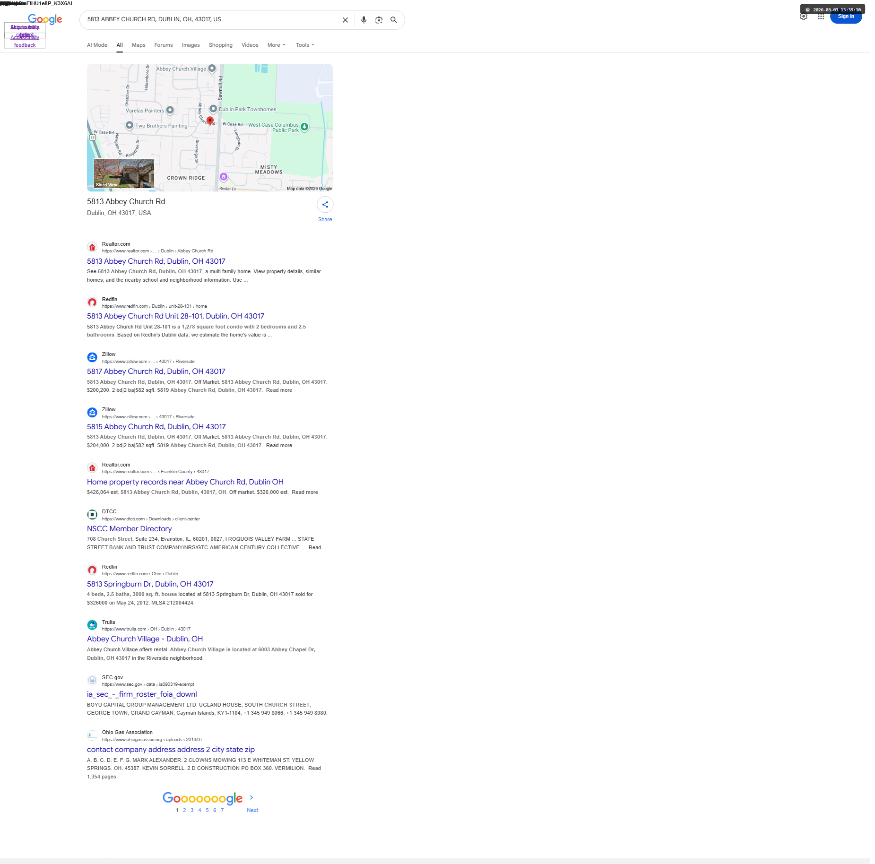This screenshot has width=875, height=864.
Task: Open ia_sec firm roster SEC.gov result
Action: point(142,694)
